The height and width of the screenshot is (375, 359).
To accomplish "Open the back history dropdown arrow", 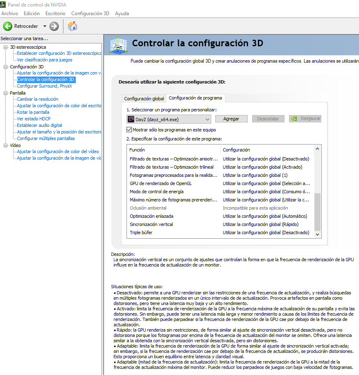I will click(45, 26).
